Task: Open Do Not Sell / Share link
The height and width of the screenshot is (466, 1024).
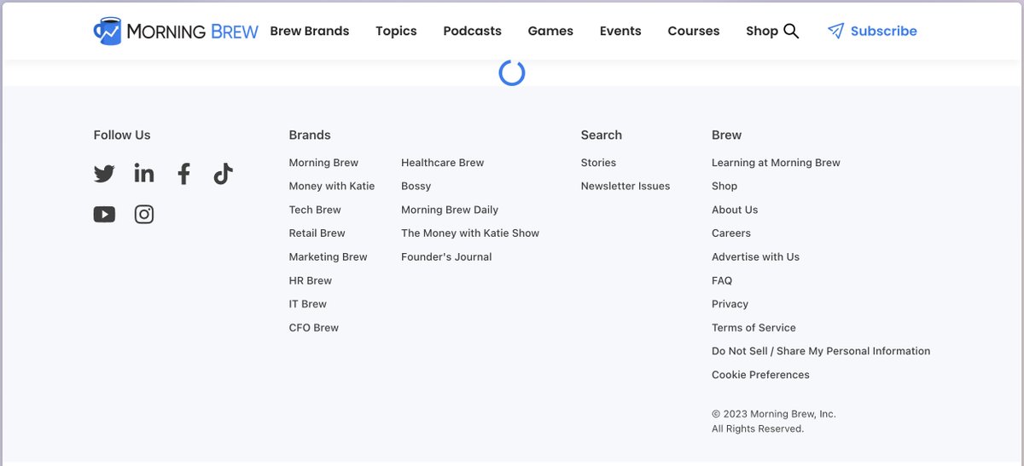Action: point(821,351)
